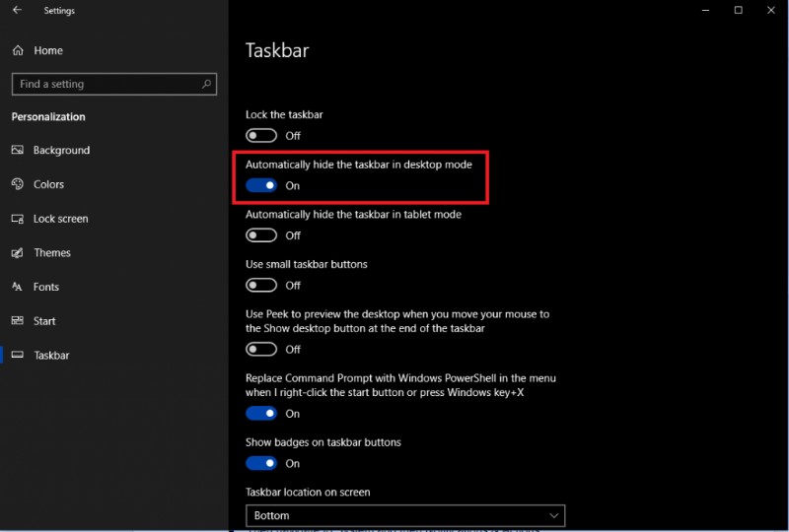Screen dimensions: 789x532
Task: Click the Themes brush icon
Action: click(18, 252)
